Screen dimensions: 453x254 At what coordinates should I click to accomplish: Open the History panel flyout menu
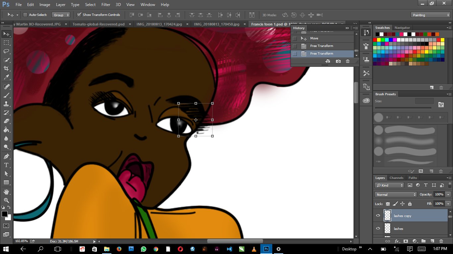[356, 28]
